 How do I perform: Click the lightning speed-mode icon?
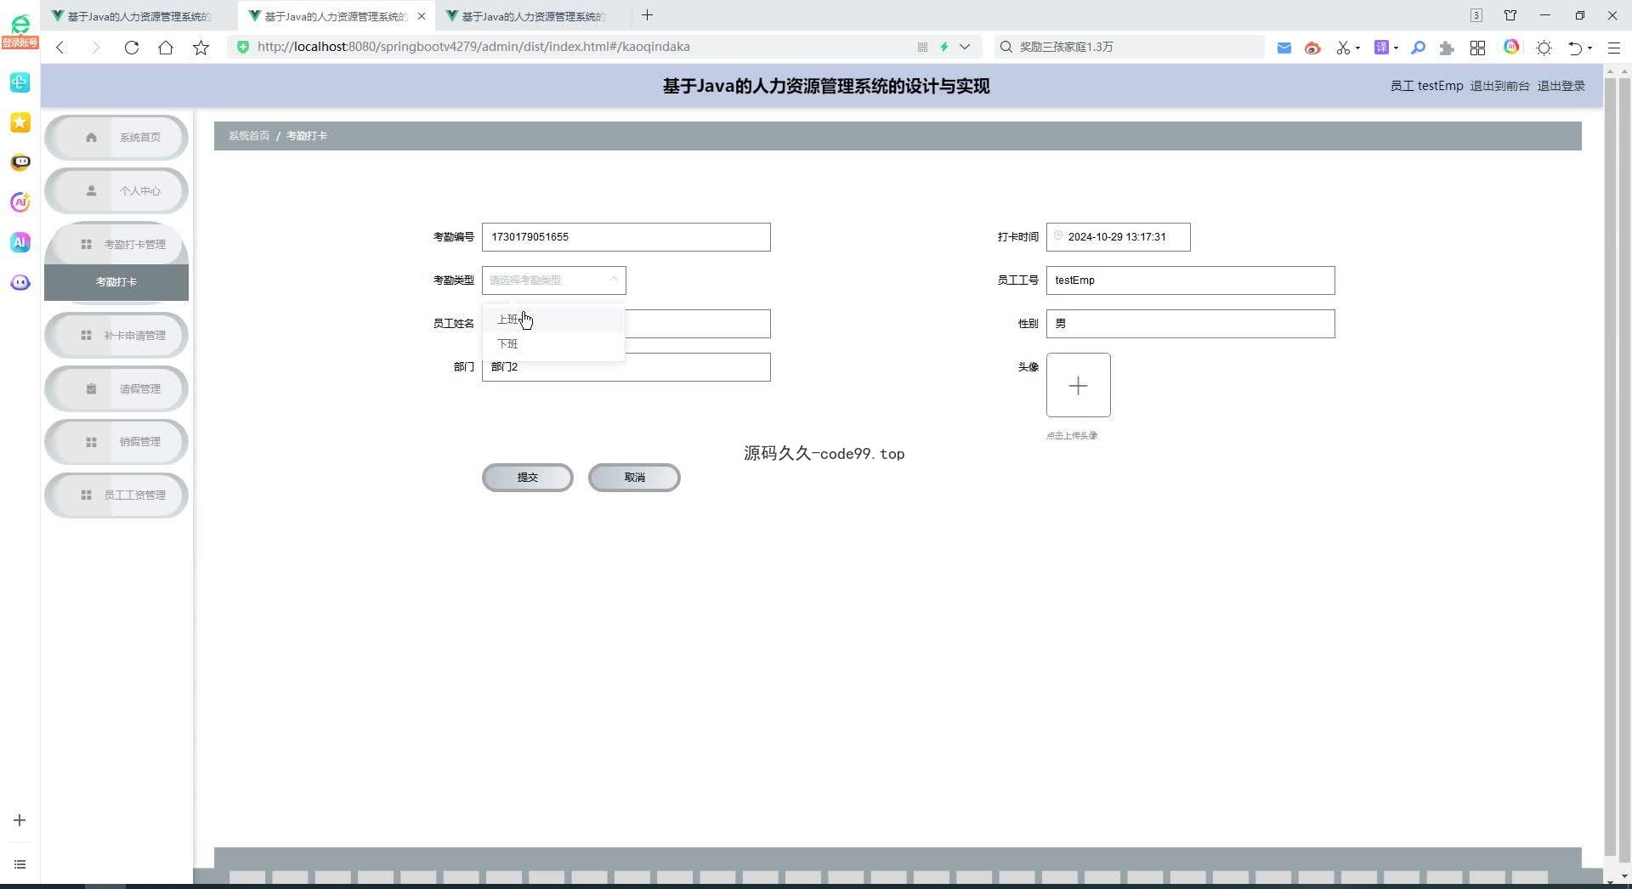click(x=943, y=48)
